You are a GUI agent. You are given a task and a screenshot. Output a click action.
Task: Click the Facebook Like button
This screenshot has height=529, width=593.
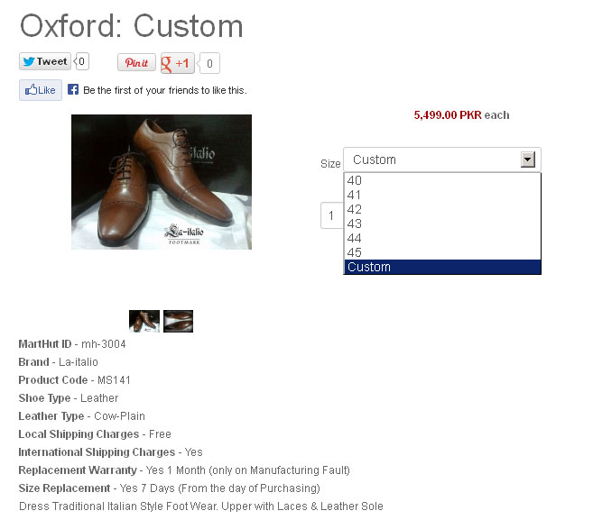coord(41,90)
